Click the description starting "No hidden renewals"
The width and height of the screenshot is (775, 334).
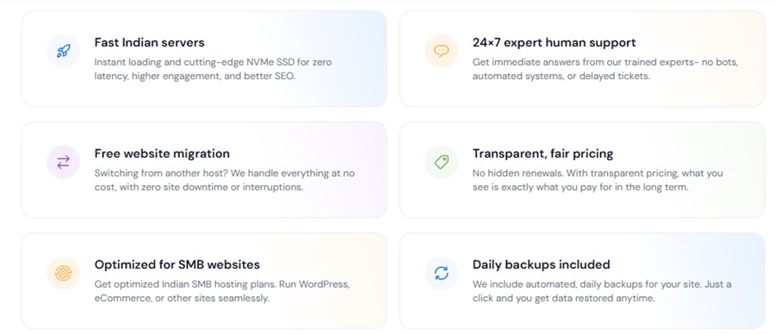point(598,181)
